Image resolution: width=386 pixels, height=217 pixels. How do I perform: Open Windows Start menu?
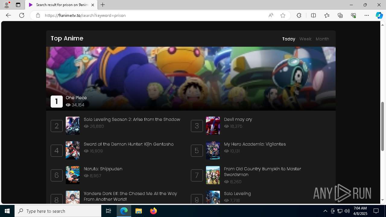click(x=7, y=211)
